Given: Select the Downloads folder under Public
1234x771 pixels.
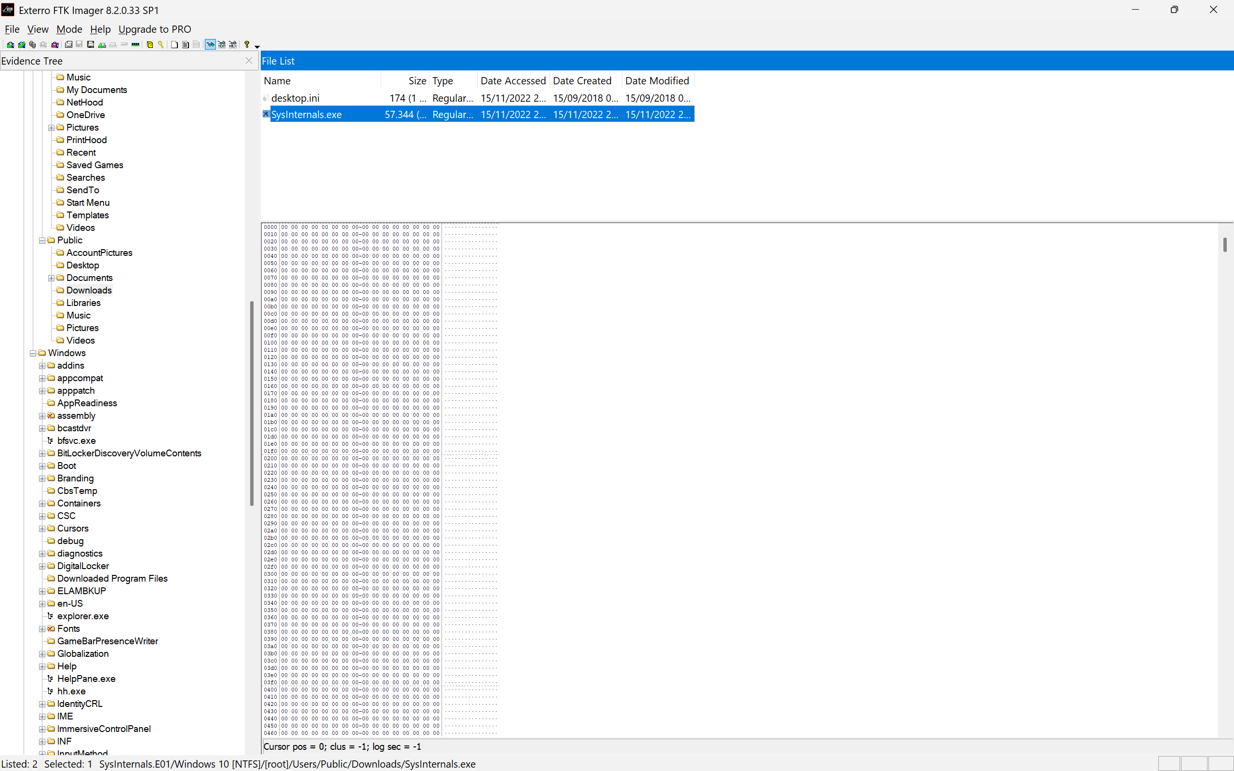Looking at the screenshot, I should [x=89, y=290].
